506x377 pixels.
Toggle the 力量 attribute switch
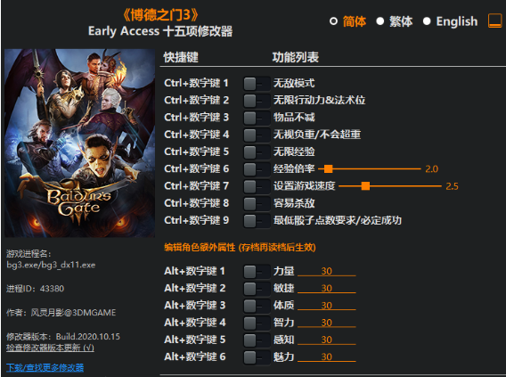[x=257, y=272]
